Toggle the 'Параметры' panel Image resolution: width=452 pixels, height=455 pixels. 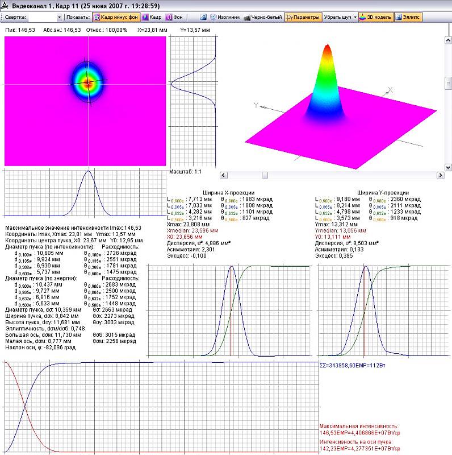click(x=303, y=17)
